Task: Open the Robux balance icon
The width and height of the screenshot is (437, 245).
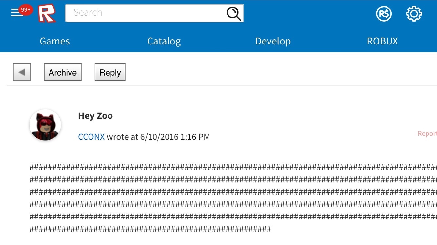Action: [384, 14]
